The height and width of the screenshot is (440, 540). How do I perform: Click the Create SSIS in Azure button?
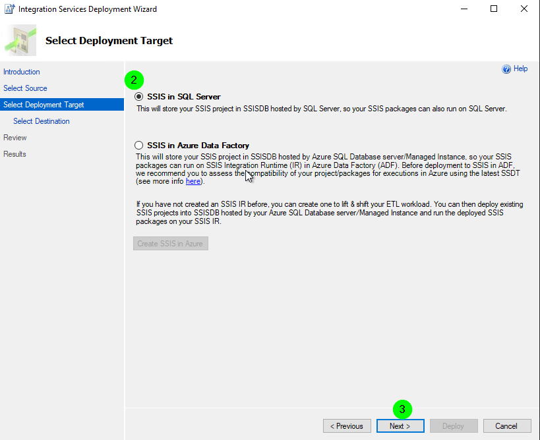[171, 244]
